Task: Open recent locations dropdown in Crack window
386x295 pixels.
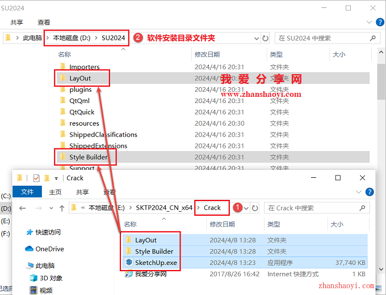Action: [x=51, y=208]
